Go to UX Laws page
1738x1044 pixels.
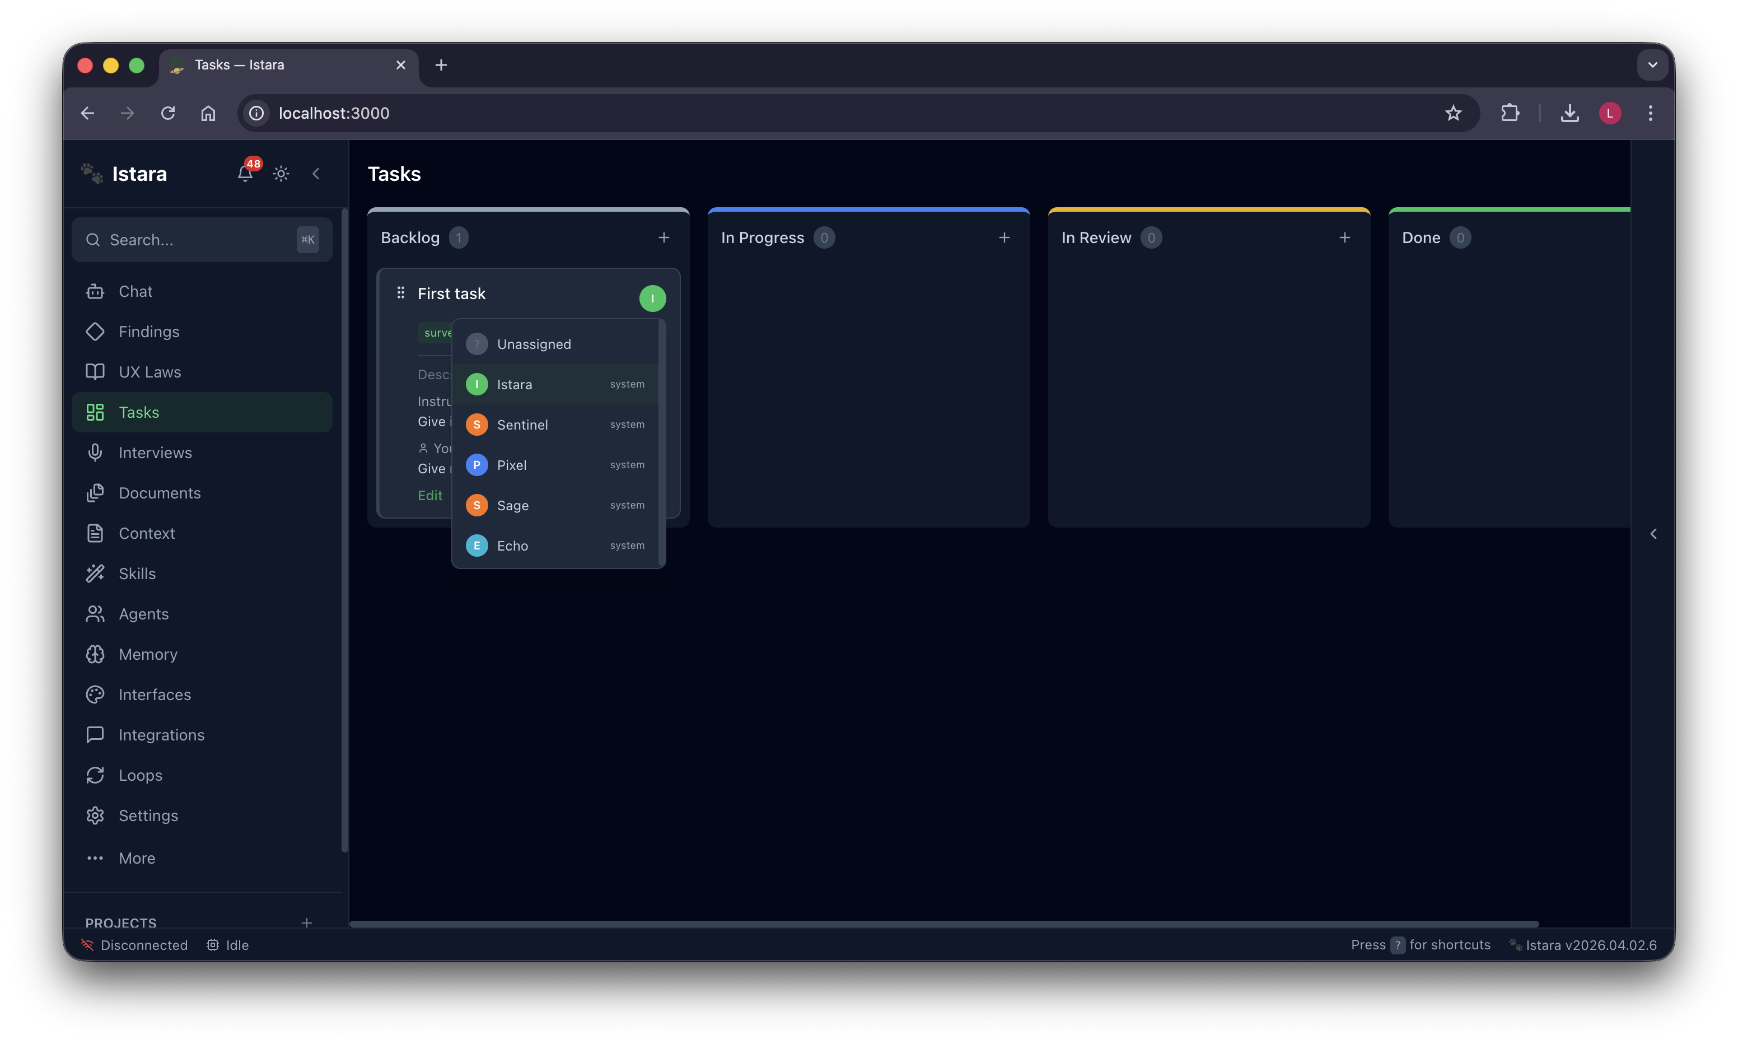click(x=149, y=372)
